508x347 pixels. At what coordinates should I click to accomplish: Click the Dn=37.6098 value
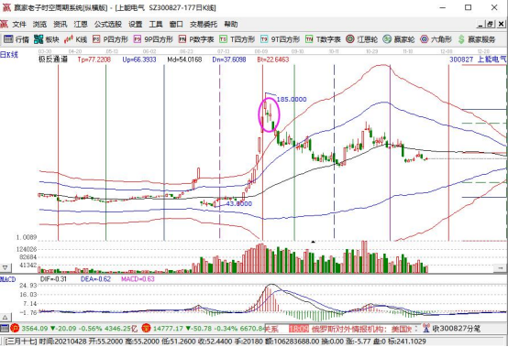click(x=229, y=60)
